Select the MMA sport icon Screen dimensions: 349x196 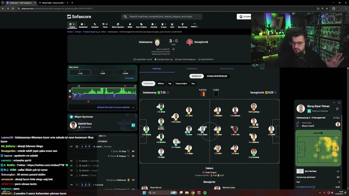(130, 25)
